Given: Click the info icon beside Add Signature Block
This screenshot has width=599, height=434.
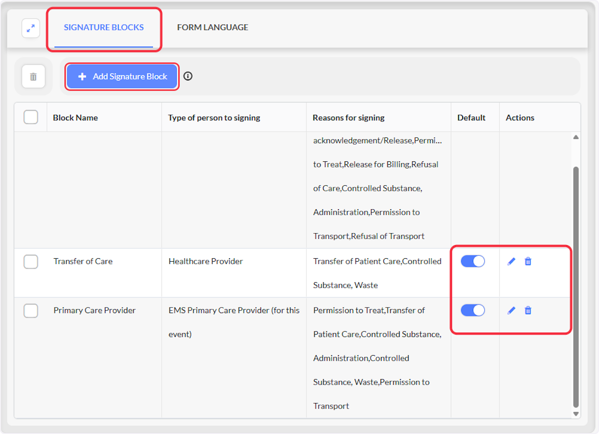Looking at the screenshot, I should point(188,76).
